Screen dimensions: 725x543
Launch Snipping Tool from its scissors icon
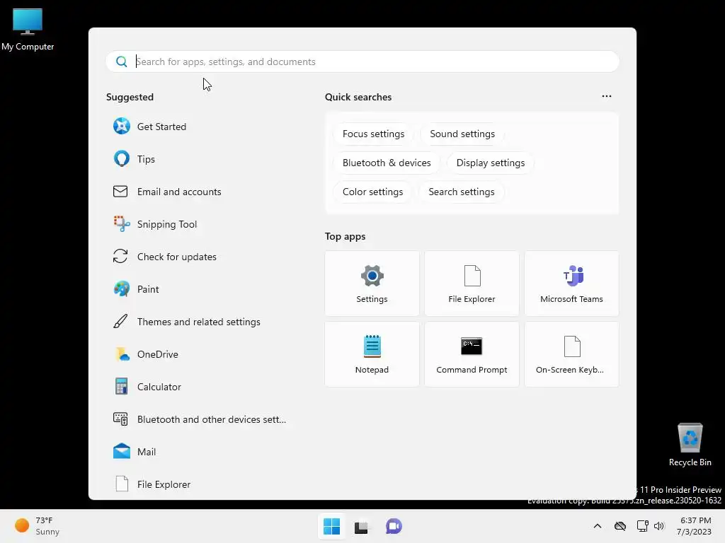point(122,224)
